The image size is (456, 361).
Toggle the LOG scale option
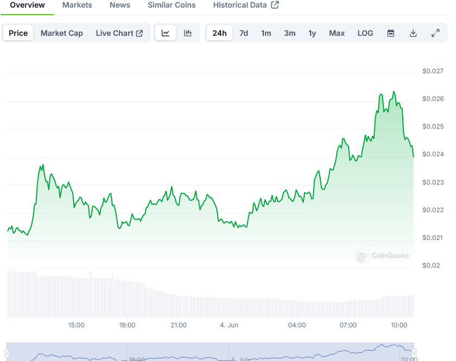click(x=365, y=33)
